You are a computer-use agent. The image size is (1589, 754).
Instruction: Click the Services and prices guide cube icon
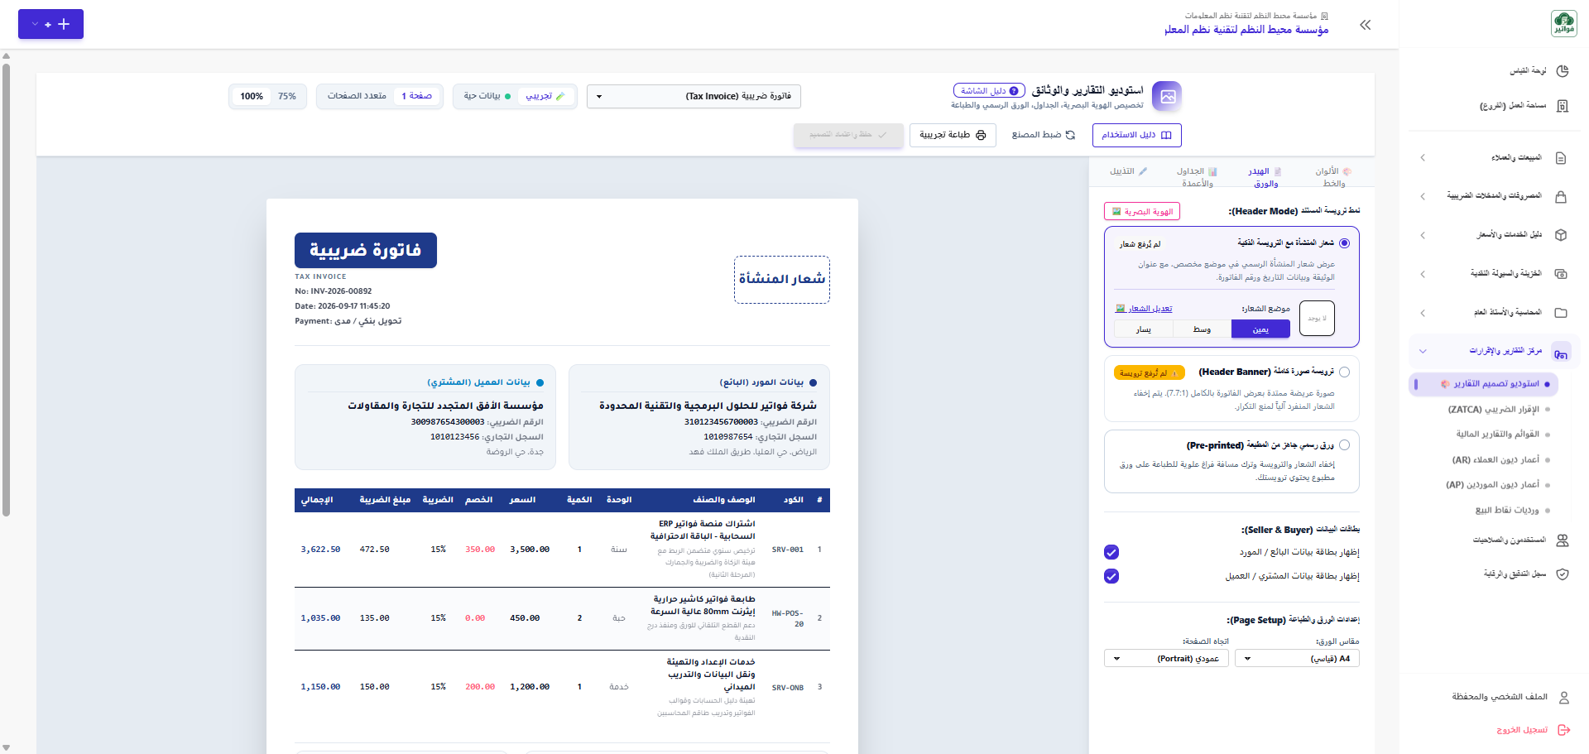tap(1561, 235)
